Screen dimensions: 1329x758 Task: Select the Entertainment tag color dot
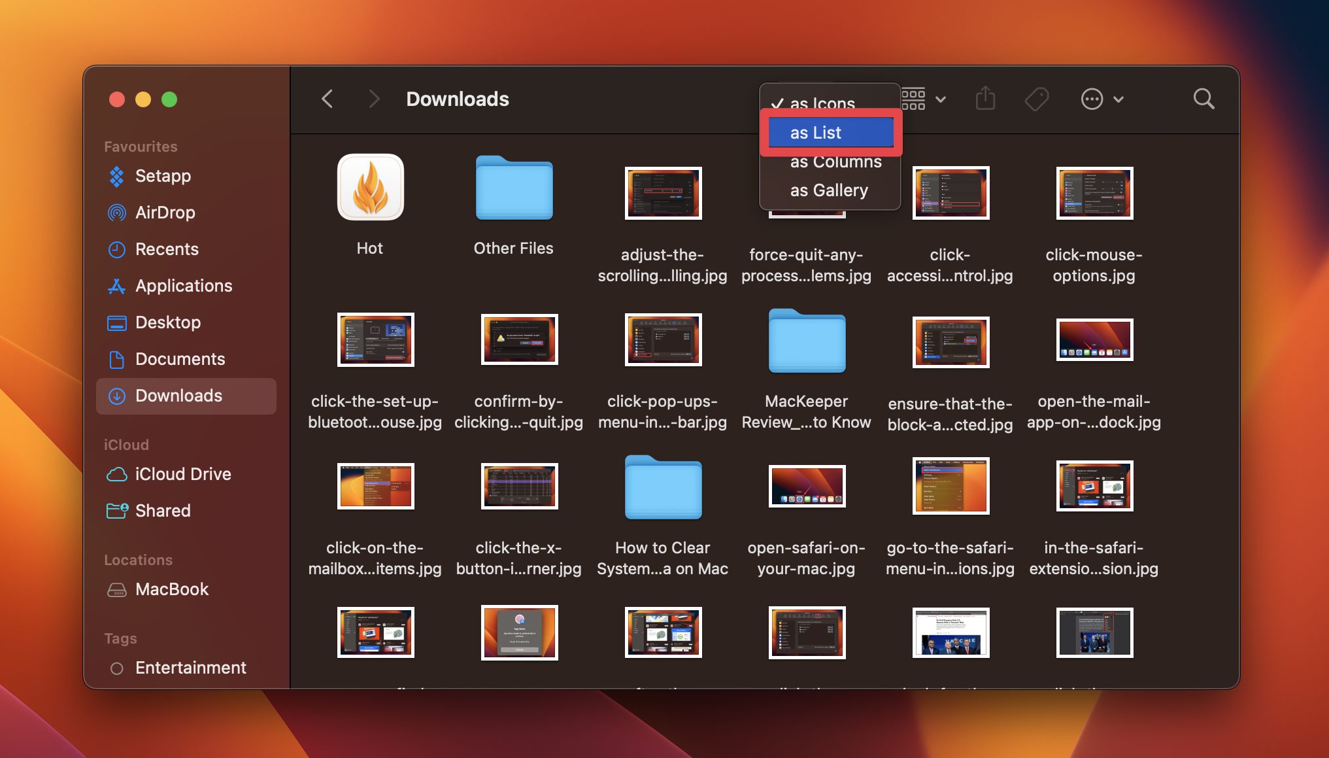click(x=117, y=668)
